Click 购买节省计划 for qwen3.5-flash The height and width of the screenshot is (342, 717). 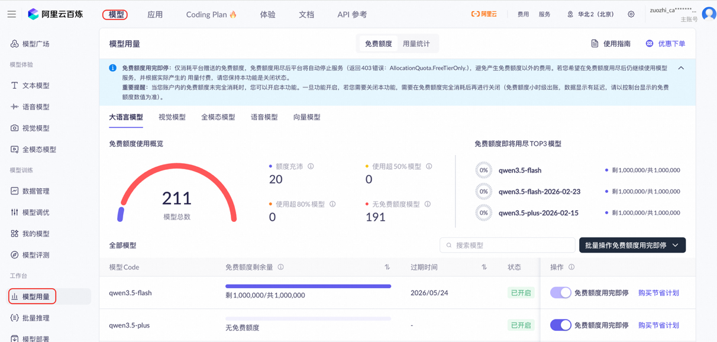658,293
